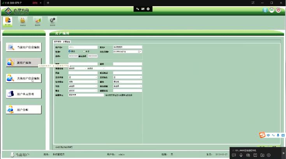Screen dimensions: 286x159
Task: Click the 联系电话 input field
Action: [x=127, y=73]
